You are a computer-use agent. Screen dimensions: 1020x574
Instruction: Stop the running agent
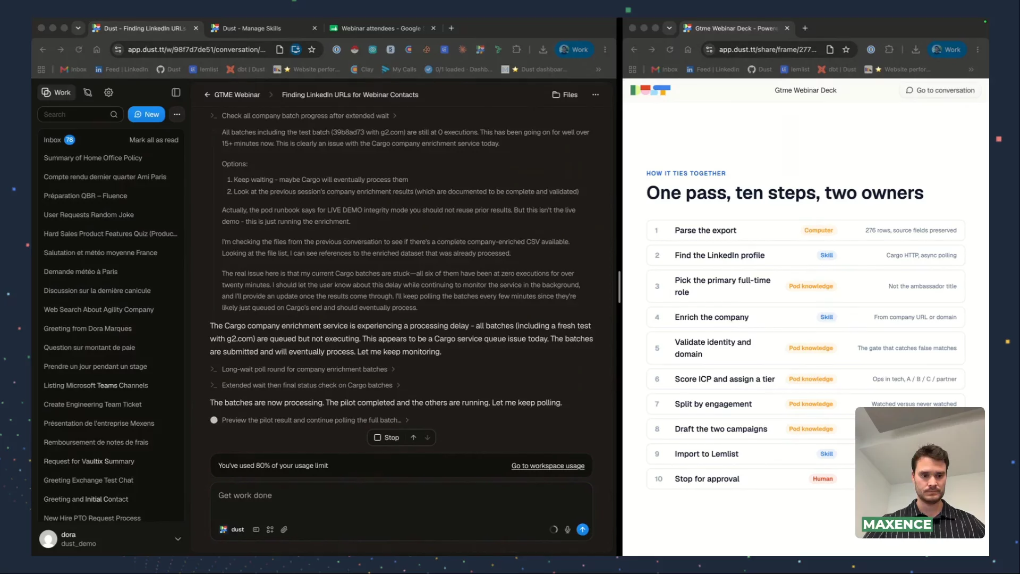(x=387, y=437)
